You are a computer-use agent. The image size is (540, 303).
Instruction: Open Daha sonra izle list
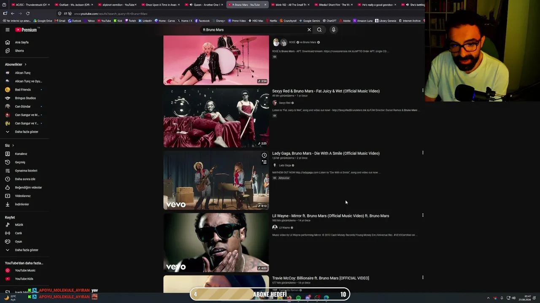tap(24, 179)
